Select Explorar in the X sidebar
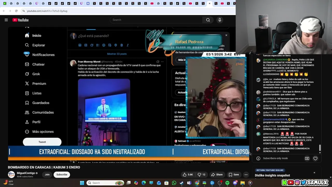332x187 pixels. click(35, 45)
